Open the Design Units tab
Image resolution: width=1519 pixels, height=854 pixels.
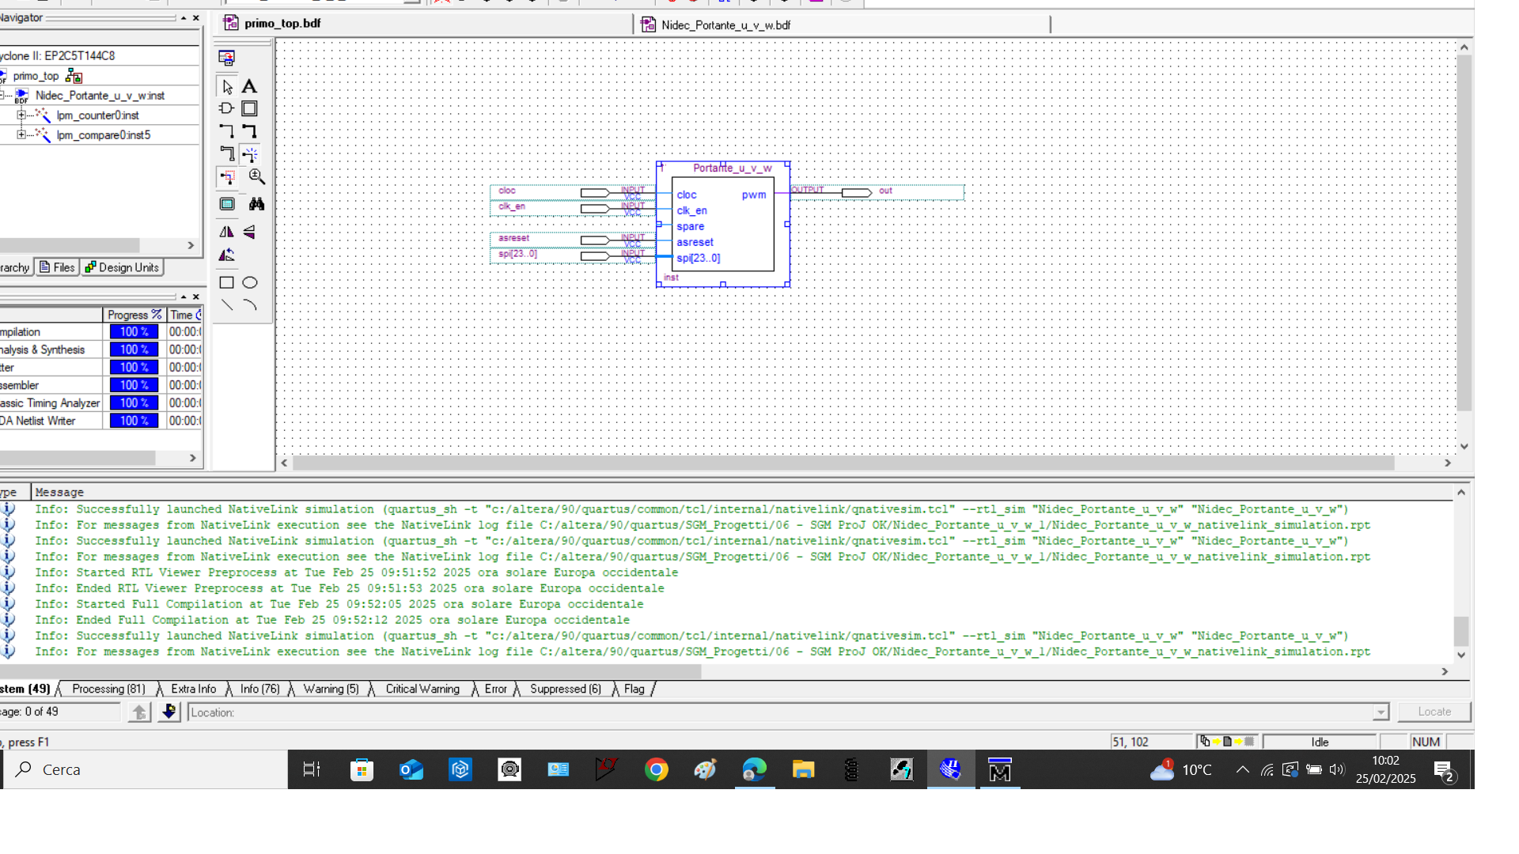pyautogui.click(x=122, y=267)
